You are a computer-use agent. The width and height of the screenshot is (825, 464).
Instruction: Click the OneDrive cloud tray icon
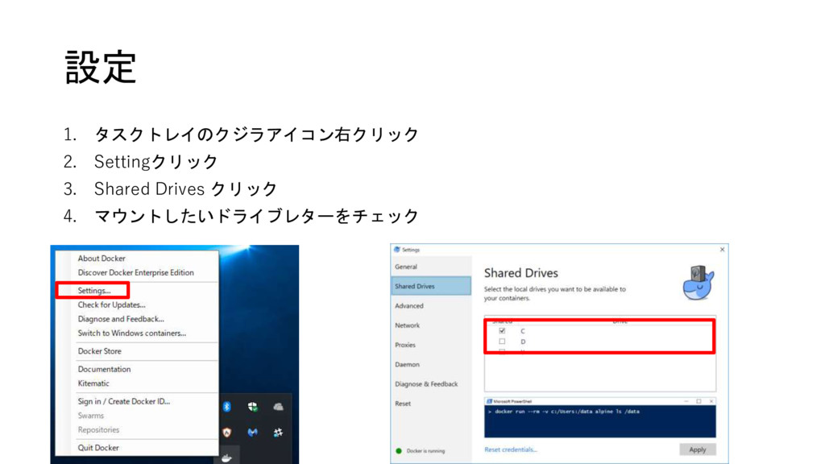(278, 407)
